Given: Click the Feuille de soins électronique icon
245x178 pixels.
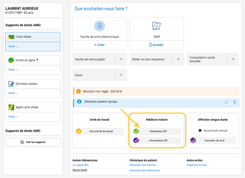Looking at the screenshot, I should click(x=100, y=26).
